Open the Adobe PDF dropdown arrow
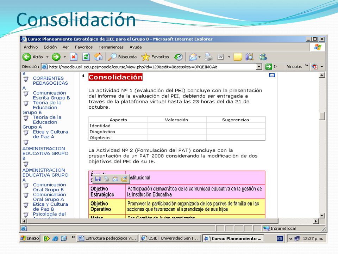Image resolution: width=338 pixels, height=254 pixels. pos(322,67)
